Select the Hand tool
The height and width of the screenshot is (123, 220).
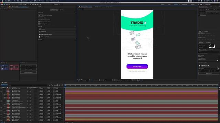pyautogui.click(x=7, y=4)
